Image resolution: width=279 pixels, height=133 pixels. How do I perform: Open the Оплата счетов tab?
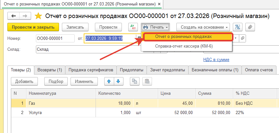point(259,70)
